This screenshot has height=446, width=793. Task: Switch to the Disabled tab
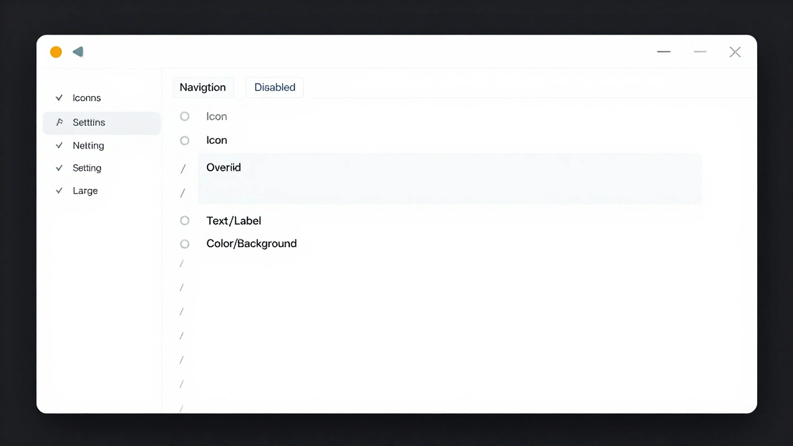tap(274, 87)
